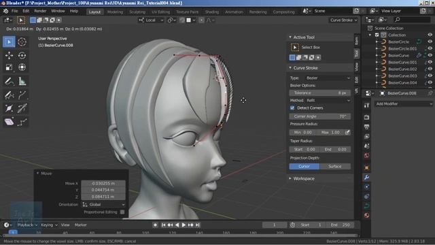Open the Local transform orientation dropdown

click(x=151, y=20)
